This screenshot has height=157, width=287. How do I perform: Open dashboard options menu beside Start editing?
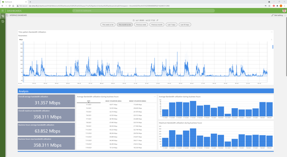(x=285, y=15)
